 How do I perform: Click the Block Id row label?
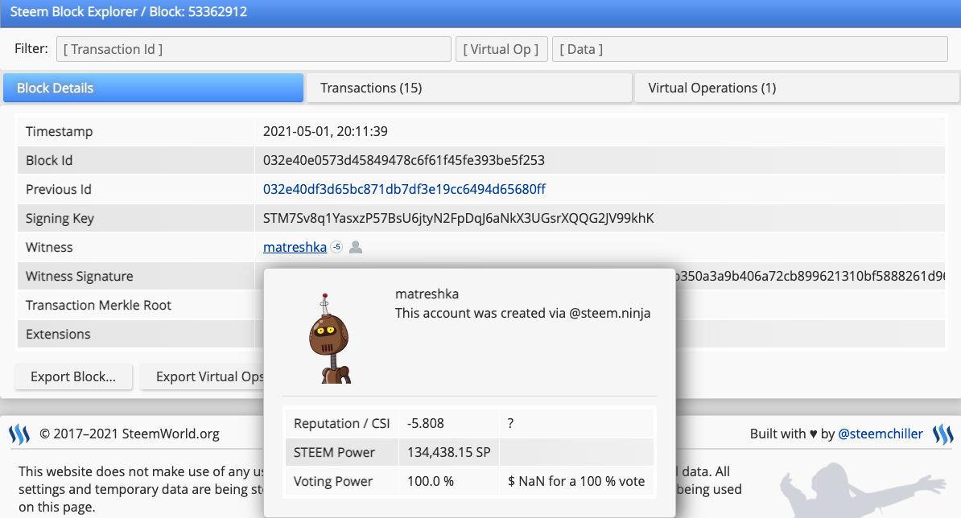point(49,160)
